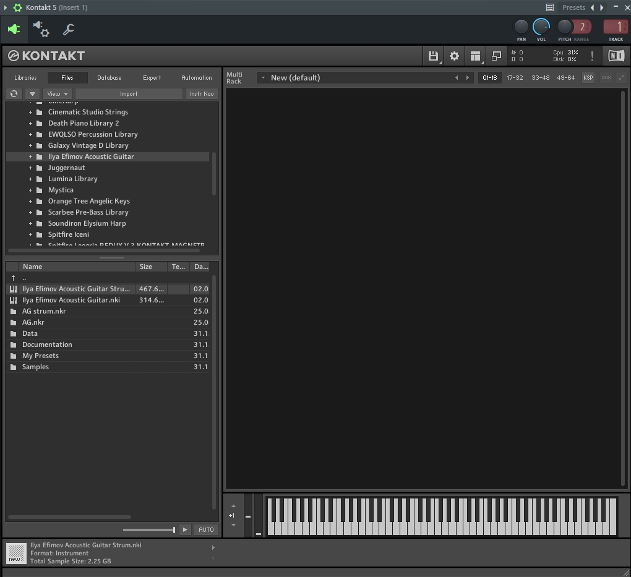Click the exclamation panic button
This screenshot has width=631, height=577.
pyautogui.click(x=592, y=56)
